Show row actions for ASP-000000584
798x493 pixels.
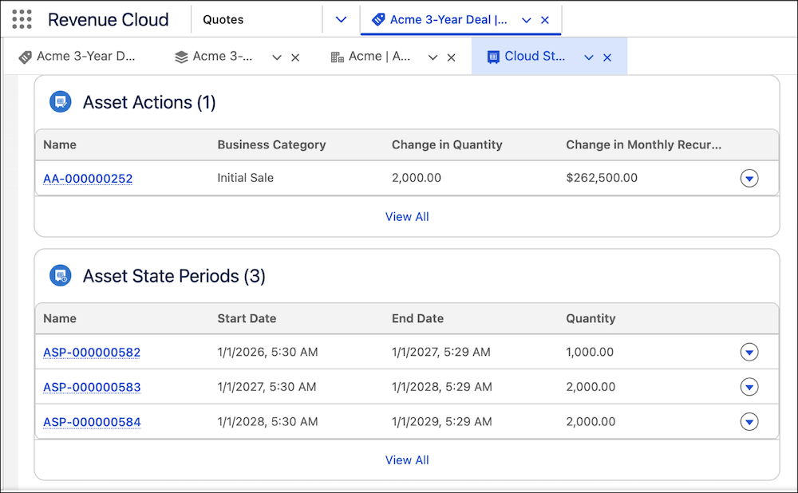tap(749, 422)
